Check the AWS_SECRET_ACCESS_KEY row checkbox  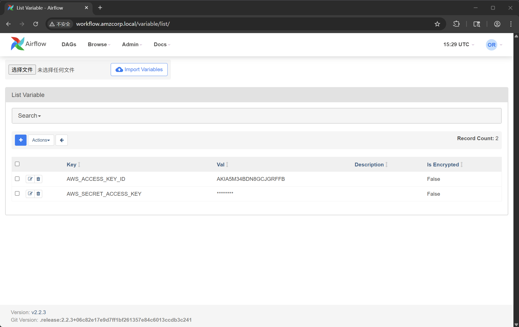[17, 193]
